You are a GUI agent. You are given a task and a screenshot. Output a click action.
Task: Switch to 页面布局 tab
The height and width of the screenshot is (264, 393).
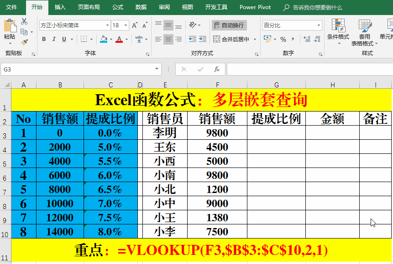89,7
